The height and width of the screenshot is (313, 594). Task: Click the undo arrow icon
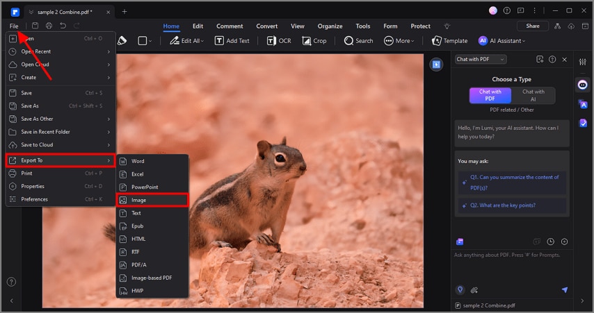pos(63,26)
